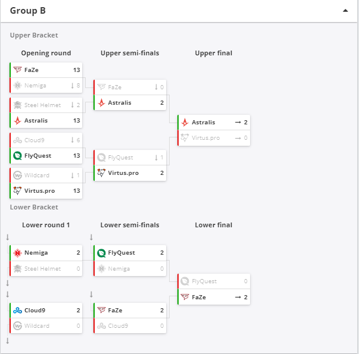Viewport: 359px width, 354px height.
Task: Select the Steel Helmet opening round entry
Action: pos(42,105)
